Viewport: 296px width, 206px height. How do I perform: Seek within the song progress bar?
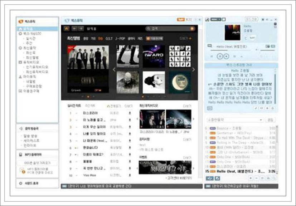[x=231, y=50]
